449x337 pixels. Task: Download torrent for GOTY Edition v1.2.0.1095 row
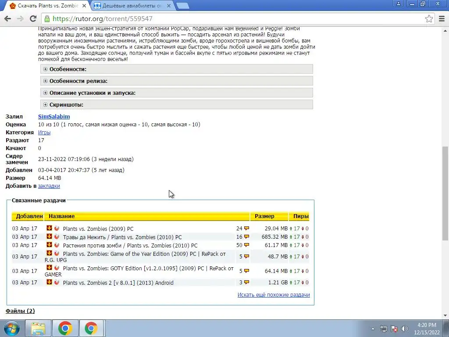(x=49, y=268)
